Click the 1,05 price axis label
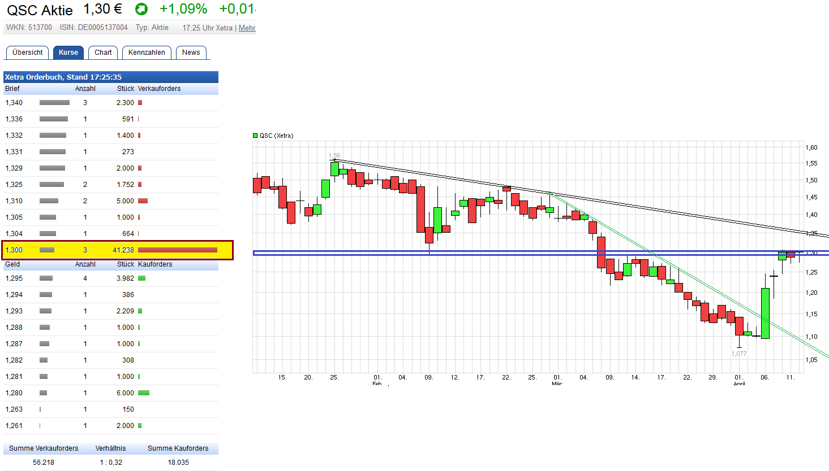Screen dimensions: 829x471 (811, 360)
